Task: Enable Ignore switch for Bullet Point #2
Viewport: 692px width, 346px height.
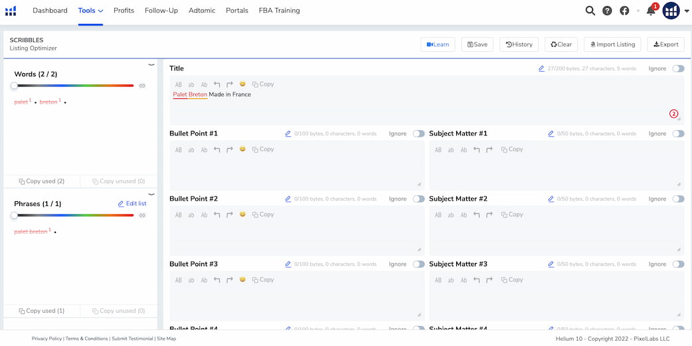Action: (x=418, y=199)
